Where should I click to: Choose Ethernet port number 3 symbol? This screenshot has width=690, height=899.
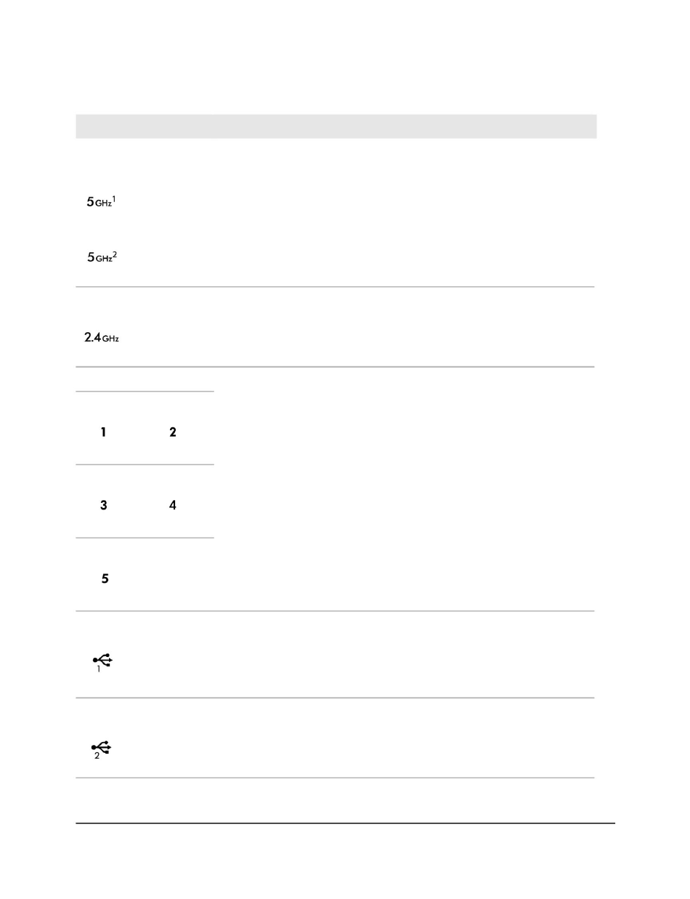pos(104,505)
